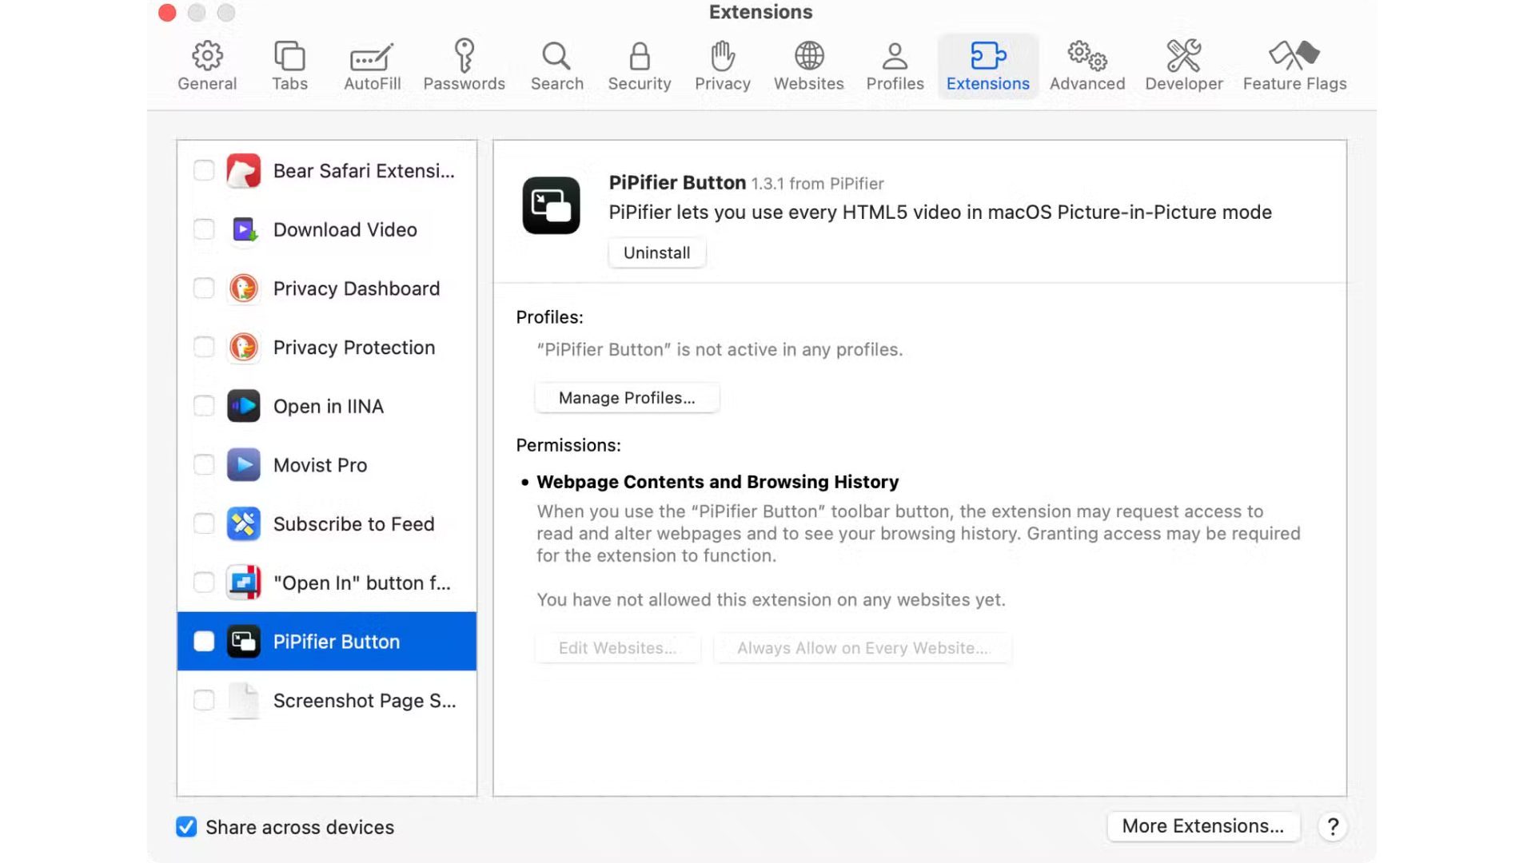Open the help question mark button
The image size is (1535, 863).
click(1333, 826)
